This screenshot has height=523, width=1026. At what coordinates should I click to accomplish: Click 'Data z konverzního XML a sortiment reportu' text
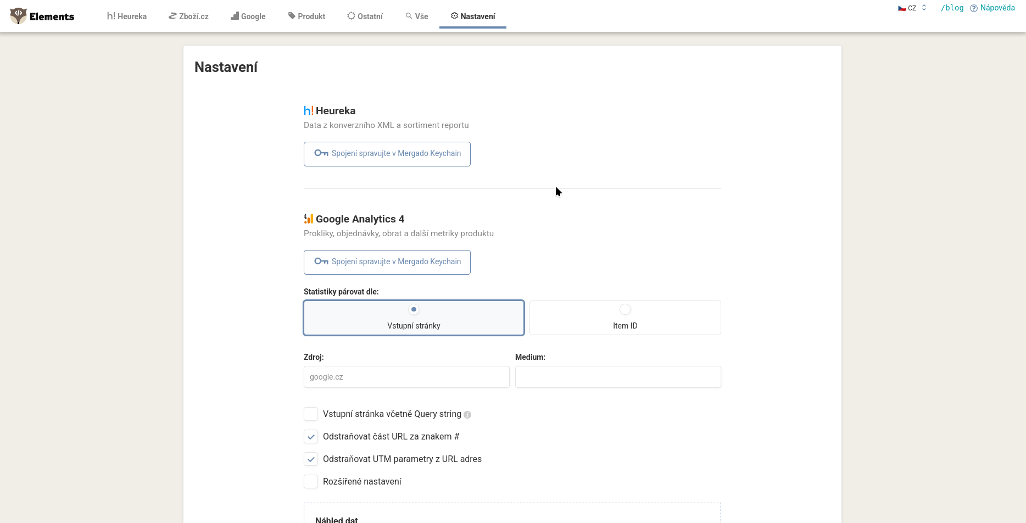click(386, 125)
